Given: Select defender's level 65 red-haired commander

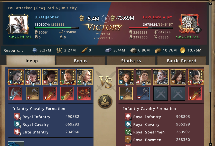Looking at the screenshot, I should [x=178, y=77].
